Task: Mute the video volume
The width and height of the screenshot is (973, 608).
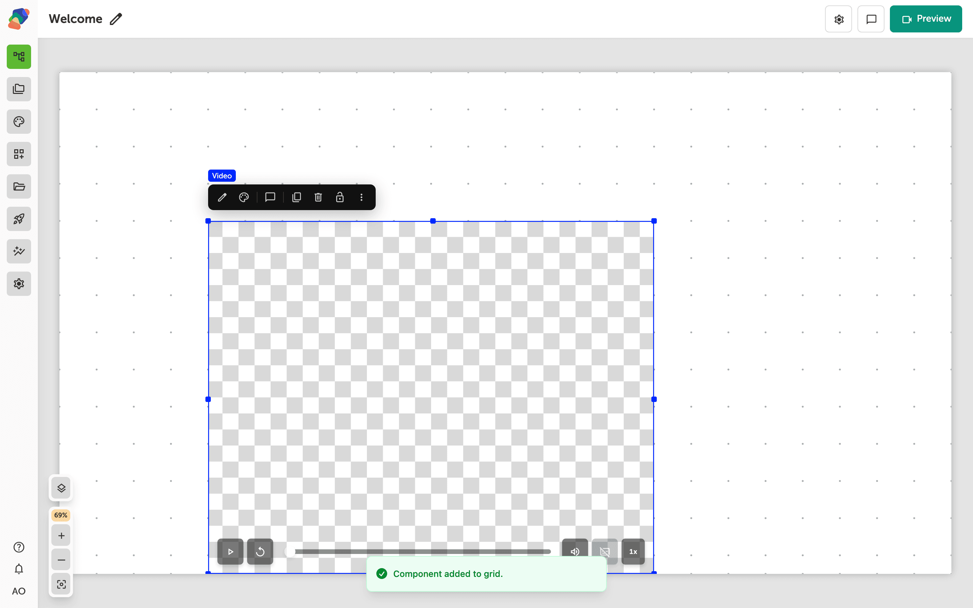Action: pyautogui.click(x=575, y=552)
